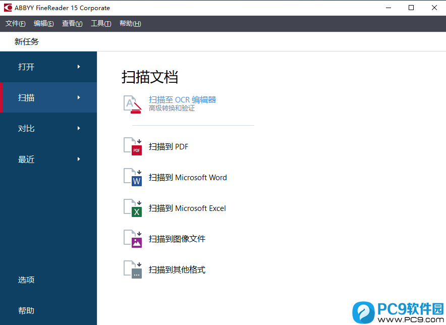Select 对比 in the sidebar
446x325 pixels.
(48, 128)
